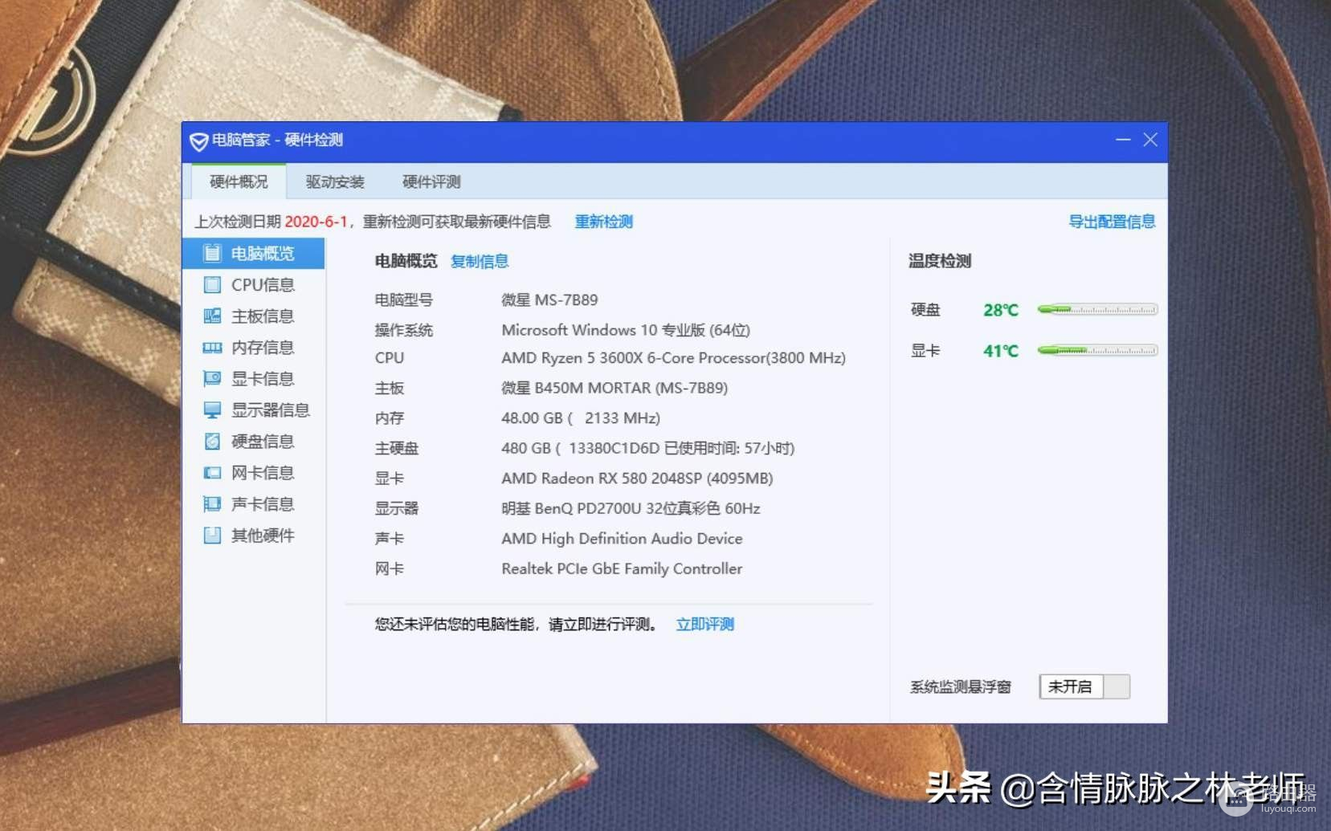The height and width of the screenshot is (831, 1331).
Task: Click the 显卡 temperature value 41℃
Action: coord(1001,351)
